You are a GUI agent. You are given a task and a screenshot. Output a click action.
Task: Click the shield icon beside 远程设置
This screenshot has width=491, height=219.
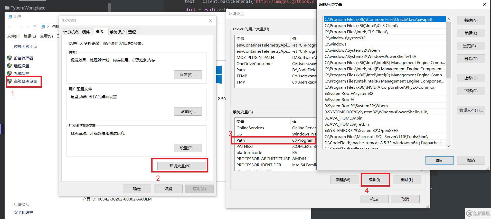point(10,66)
